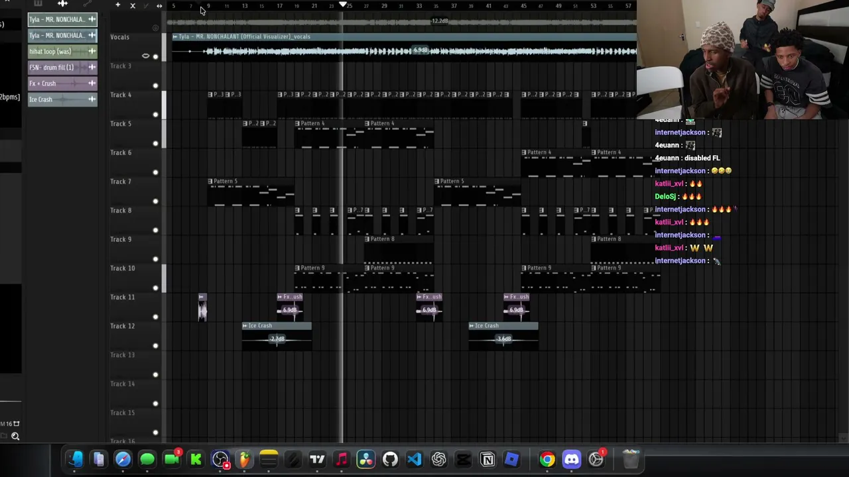Click the -2.7dB value on Ice Crash clip

coord(277,339)
